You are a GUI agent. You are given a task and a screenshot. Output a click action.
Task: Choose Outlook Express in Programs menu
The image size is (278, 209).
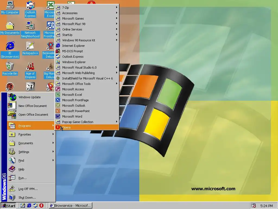point(87,57)
